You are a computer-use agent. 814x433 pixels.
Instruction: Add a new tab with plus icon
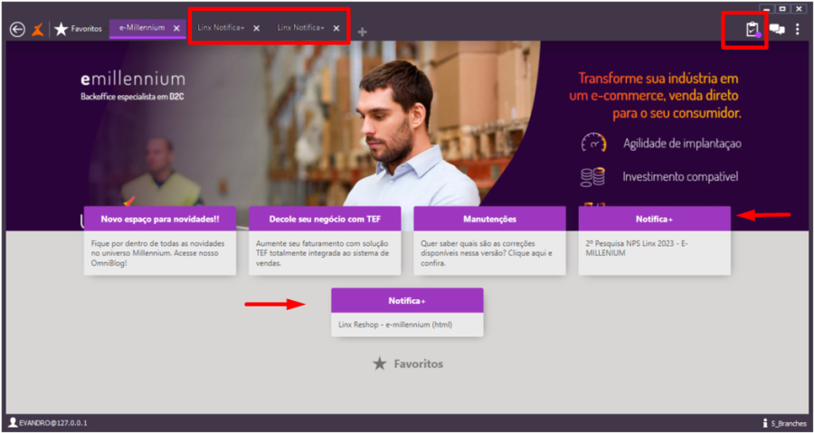tap(363, 33)
